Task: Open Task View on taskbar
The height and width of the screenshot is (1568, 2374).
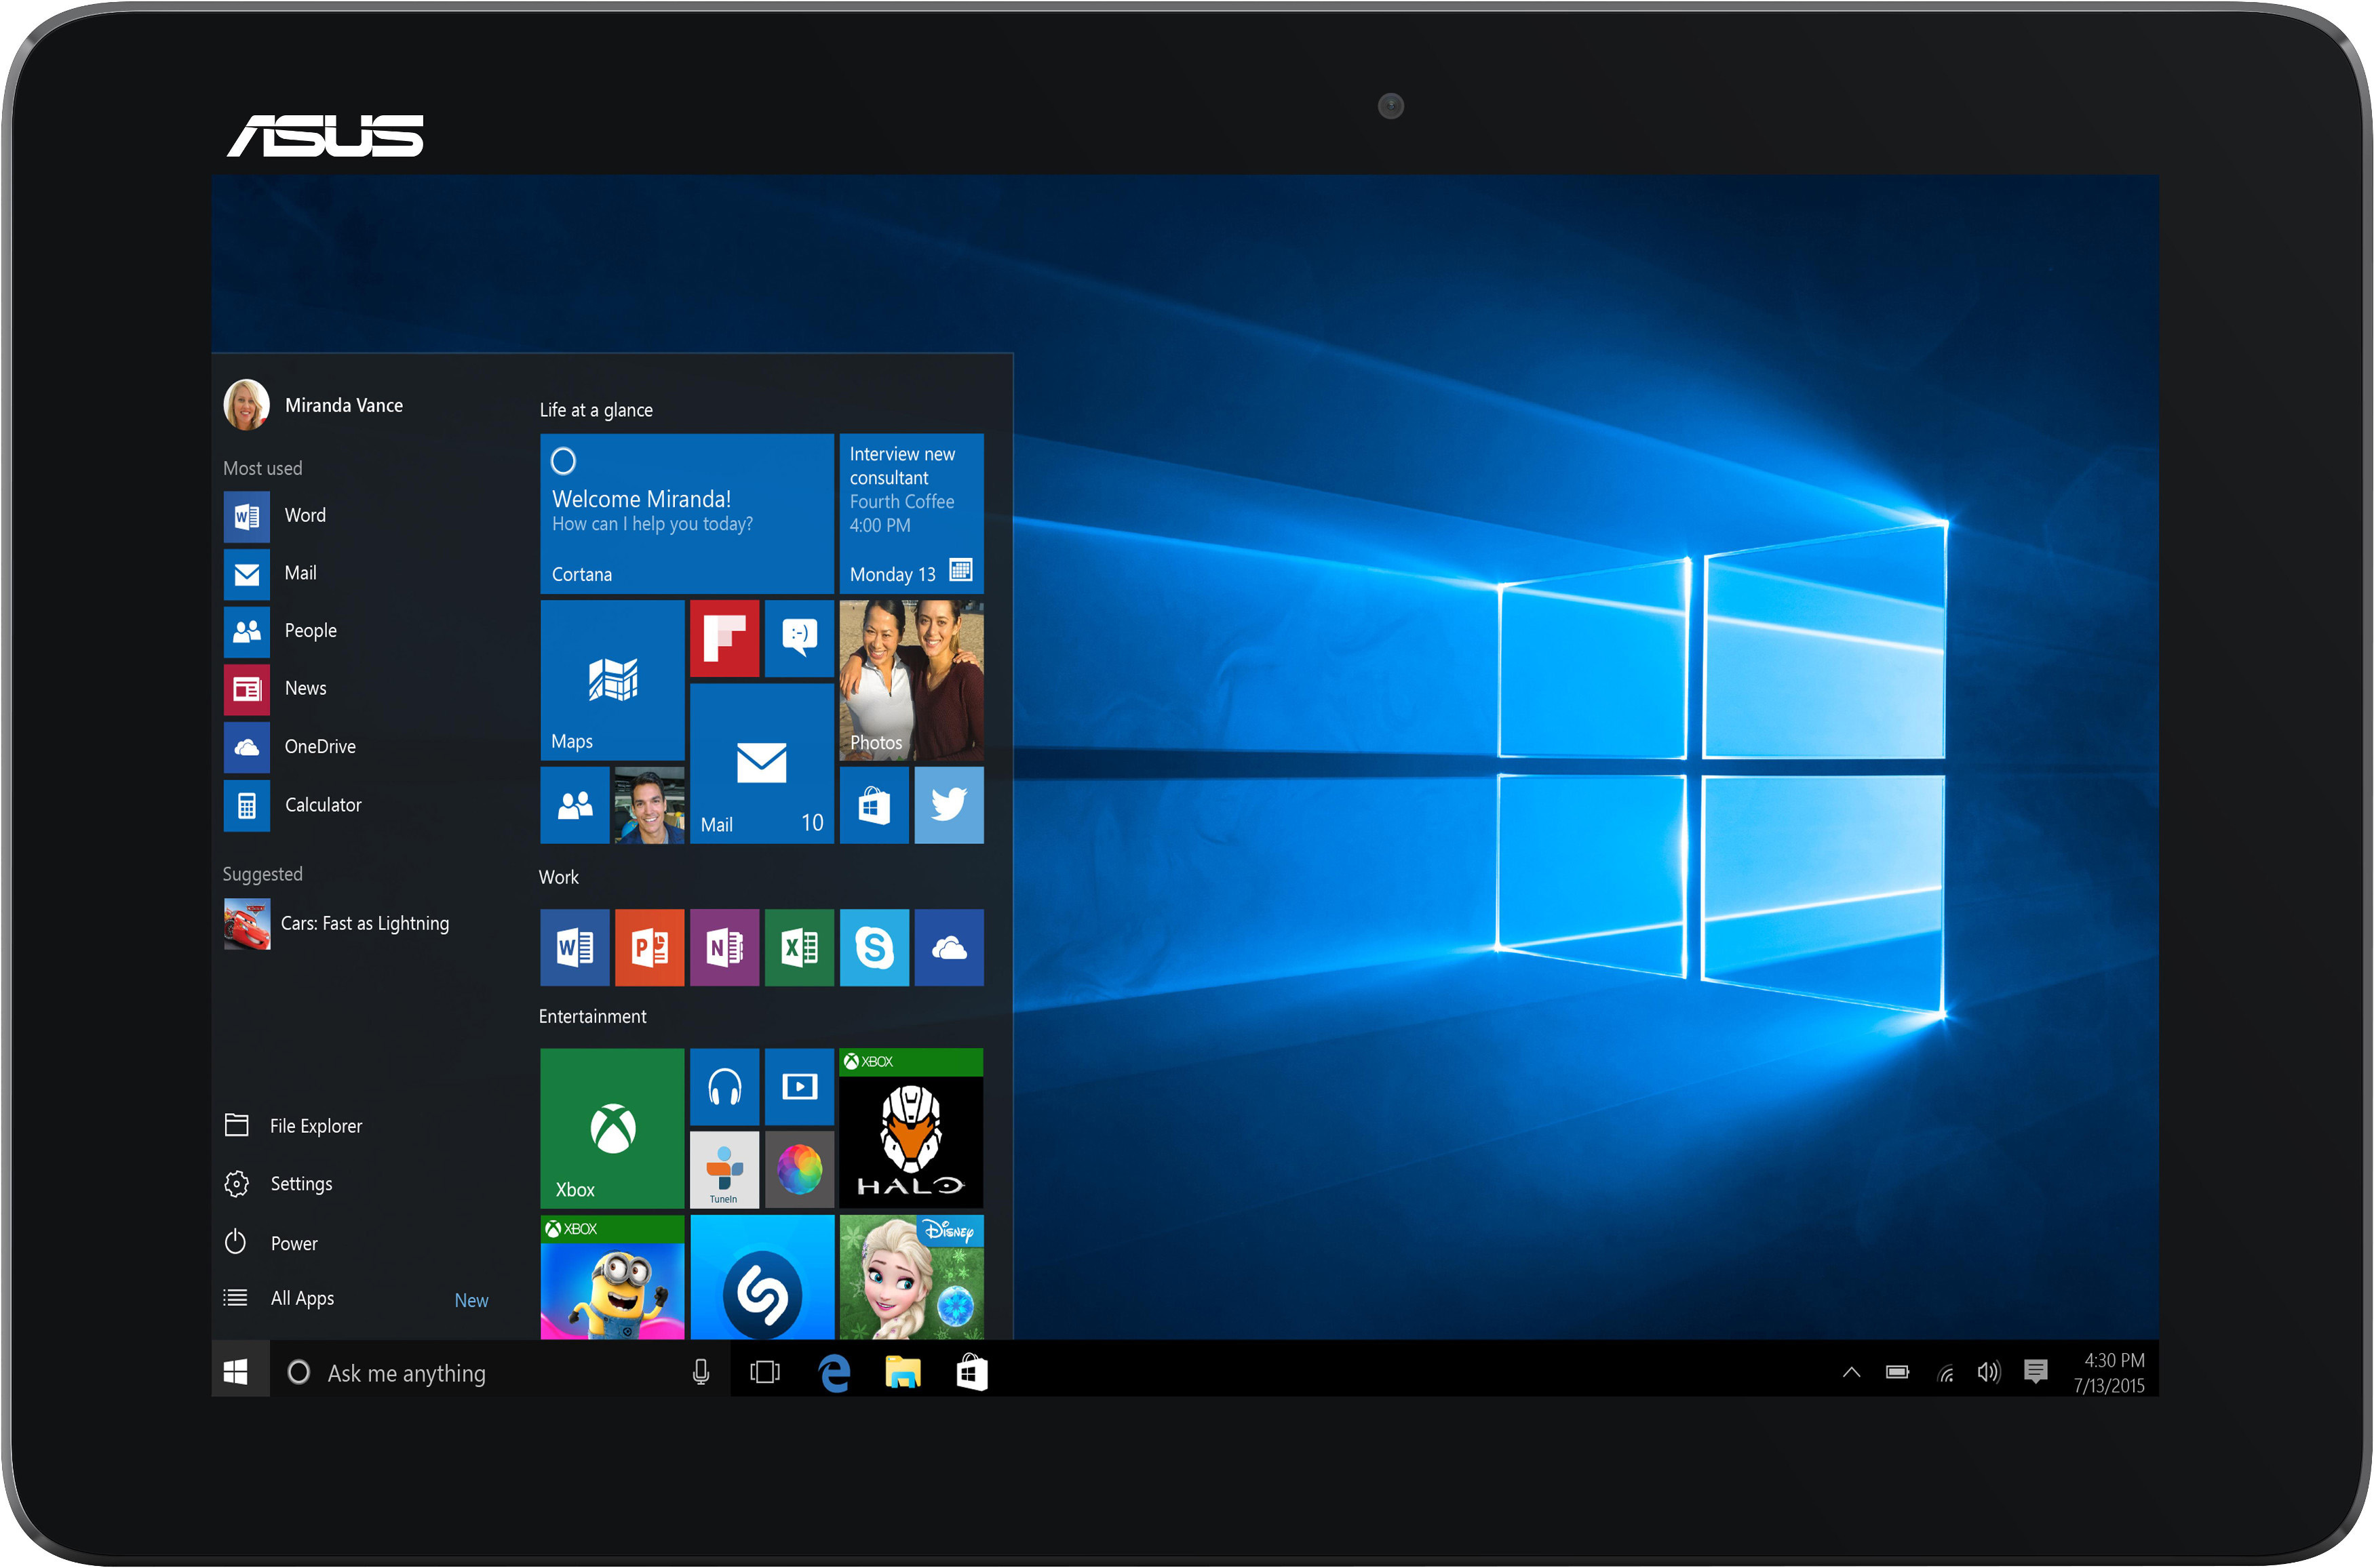Action: pos(765,1372)
